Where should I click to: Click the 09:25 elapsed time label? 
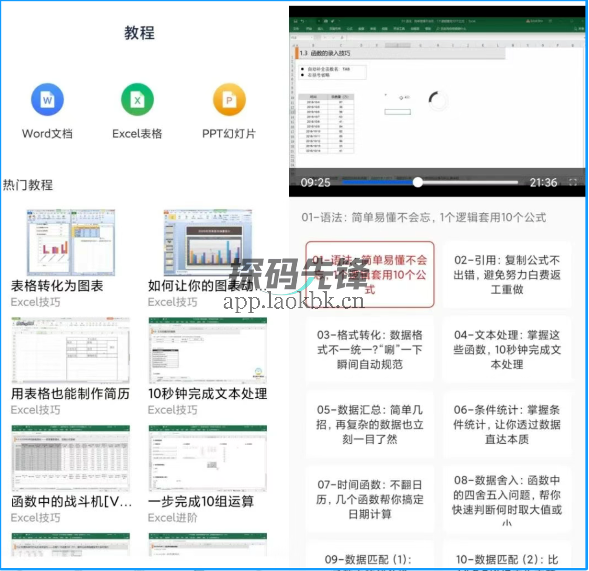pos(316,182)
